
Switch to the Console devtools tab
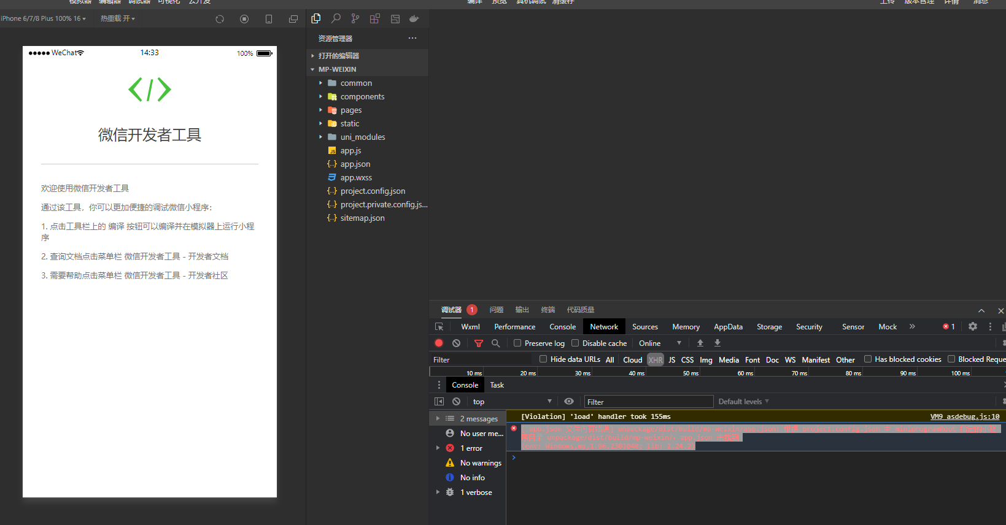click(x=562, y=327)
